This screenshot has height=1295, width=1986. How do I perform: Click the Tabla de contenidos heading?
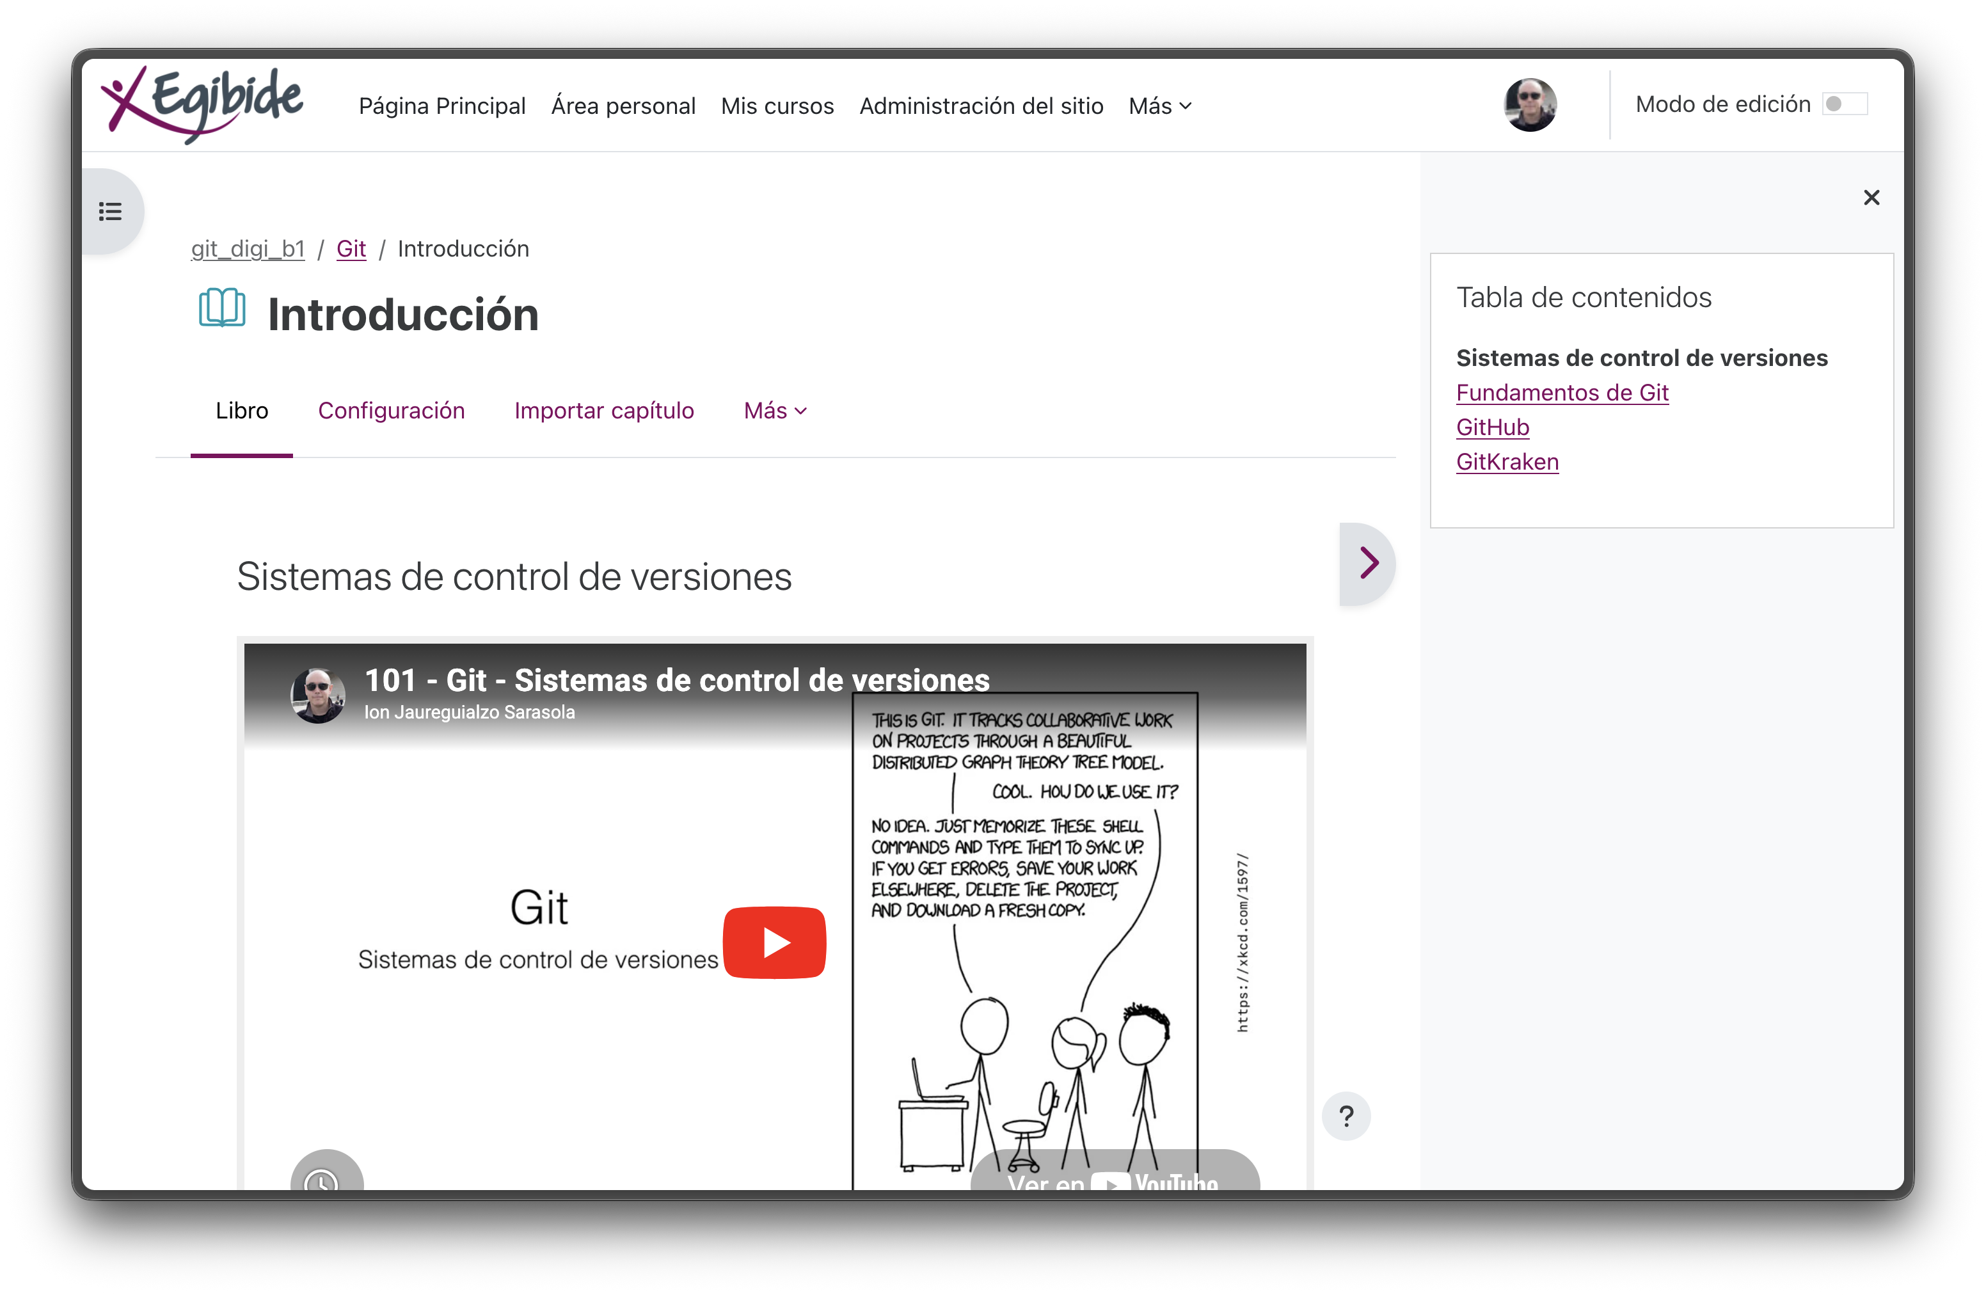(1584, 297)
